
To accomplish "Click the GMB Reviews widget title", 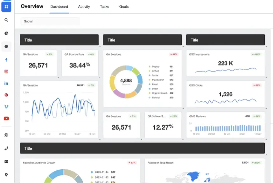I will 197,116.
